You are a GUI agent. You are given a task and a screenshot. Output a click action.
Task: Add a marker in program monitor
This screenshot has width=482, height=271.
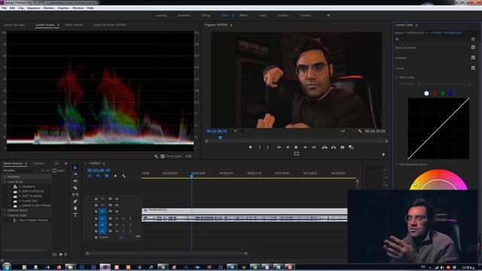[x=250, y=148]
